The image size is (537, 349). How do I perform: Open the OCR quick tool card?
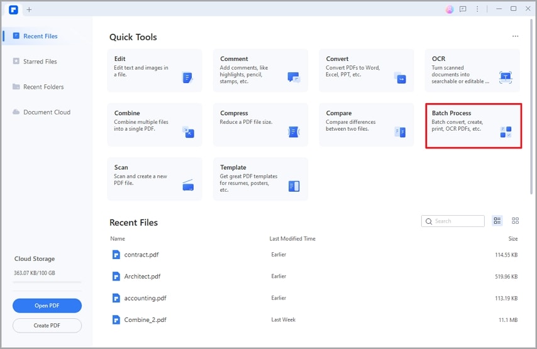pyautogui.click(x=472, y=70)
